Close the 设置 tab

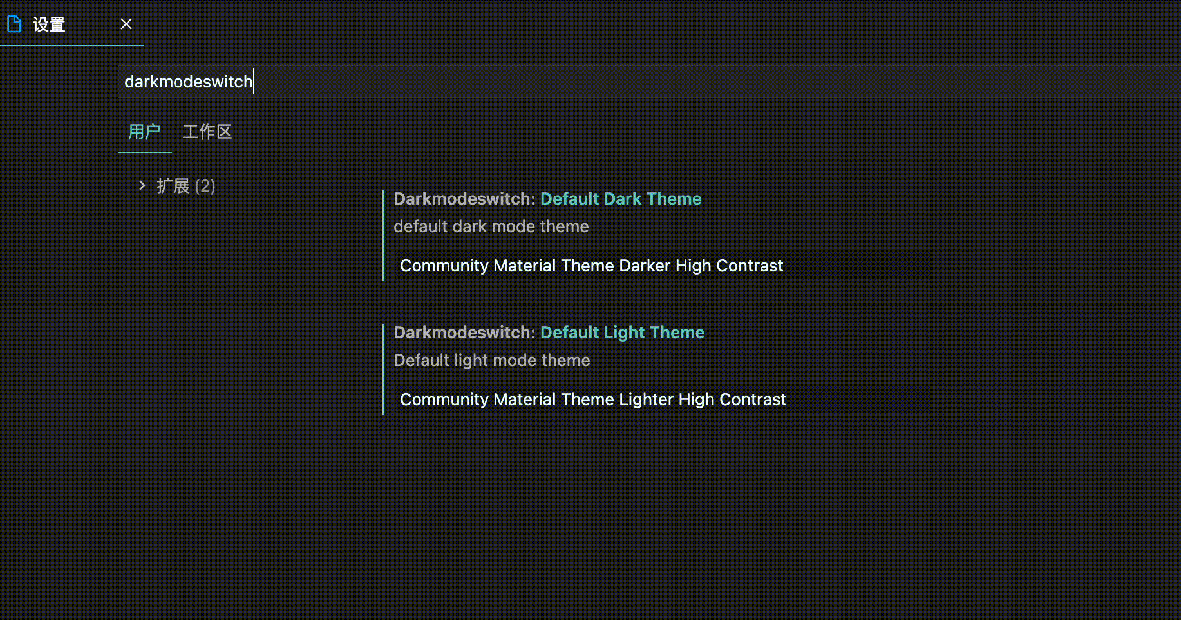[x=126, y=24]
